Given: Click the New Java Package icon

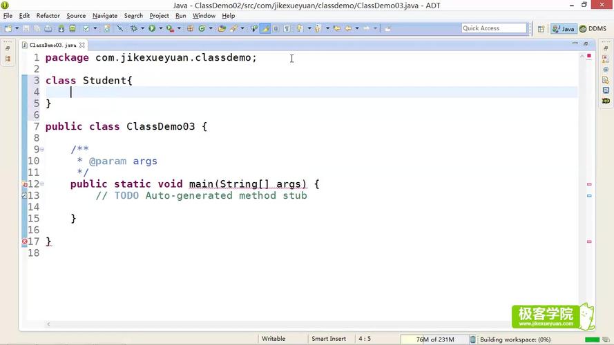Looking at the screenshot, I should click(191, 28).
